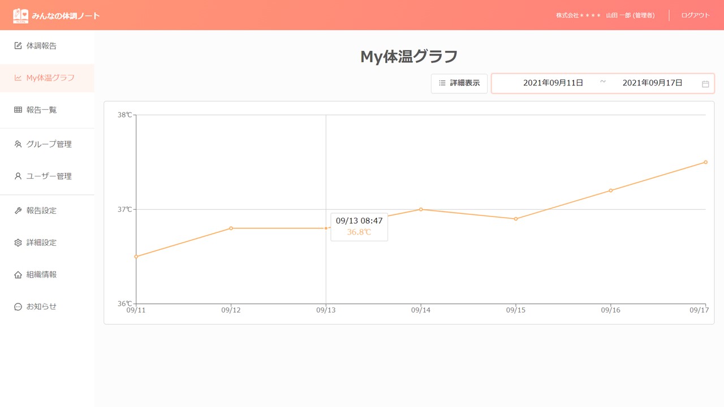Open the calendar picker icon in date range
This screenshot has height=407, width=724.
705,84
